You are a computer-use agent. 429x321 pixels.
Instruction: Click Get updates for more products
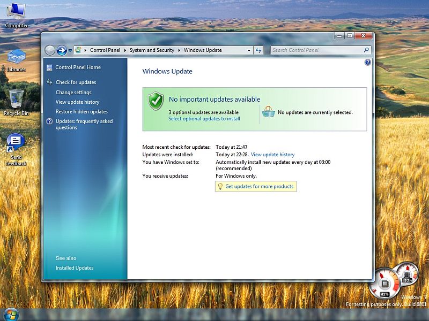click(259, 186)
